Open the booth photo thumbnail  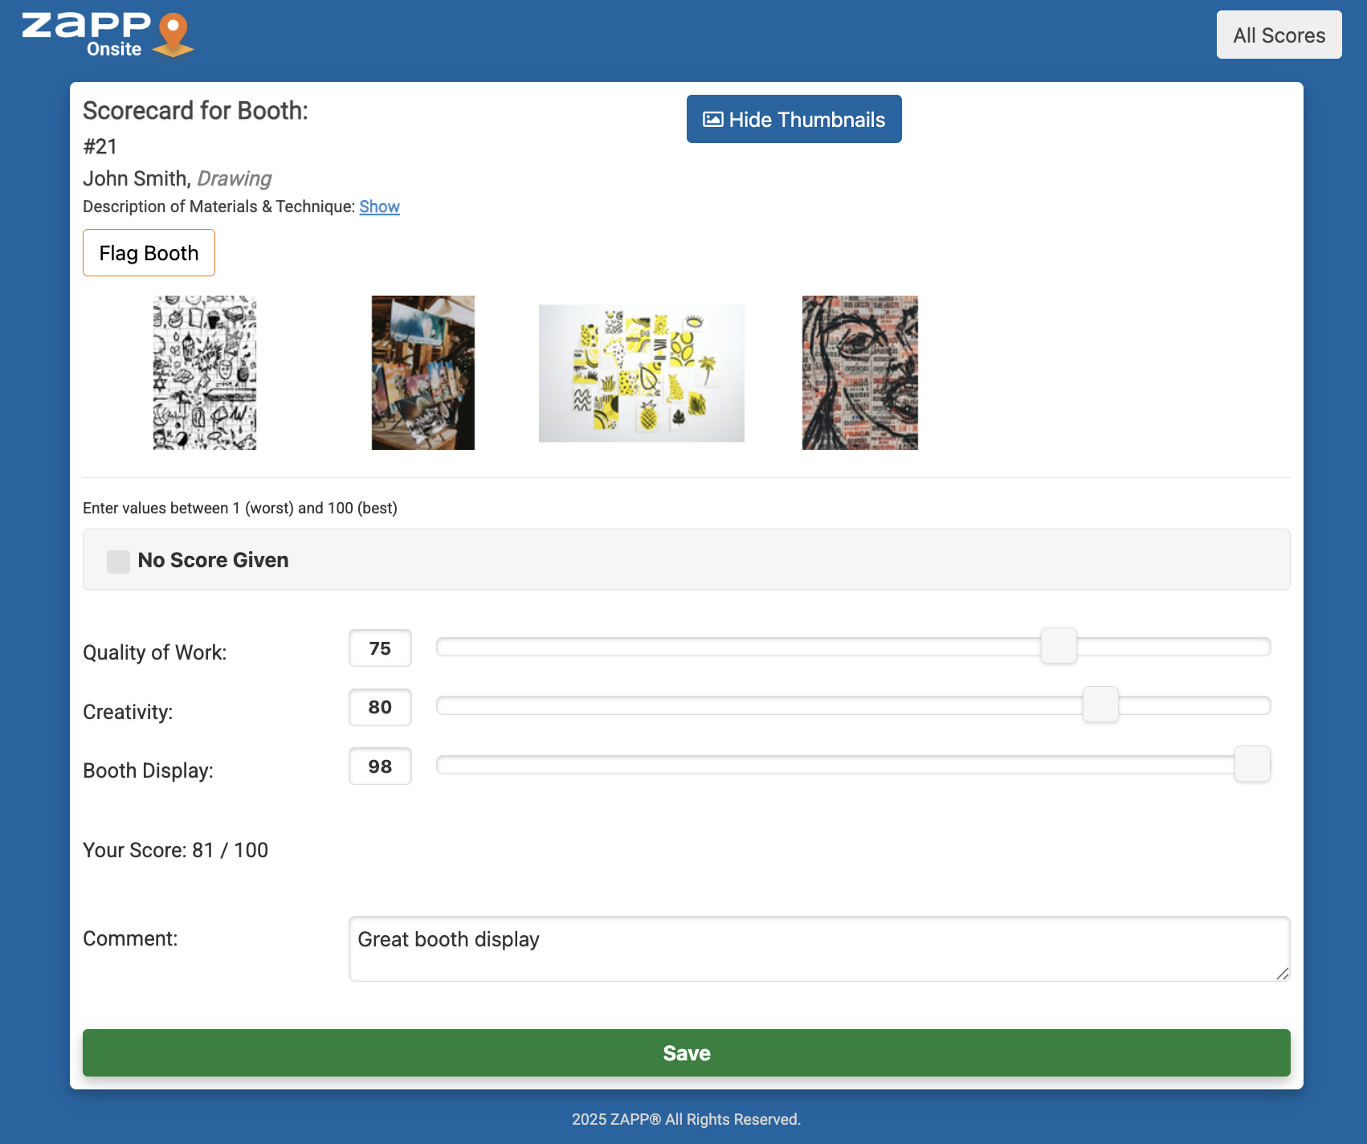pos(423,373)
